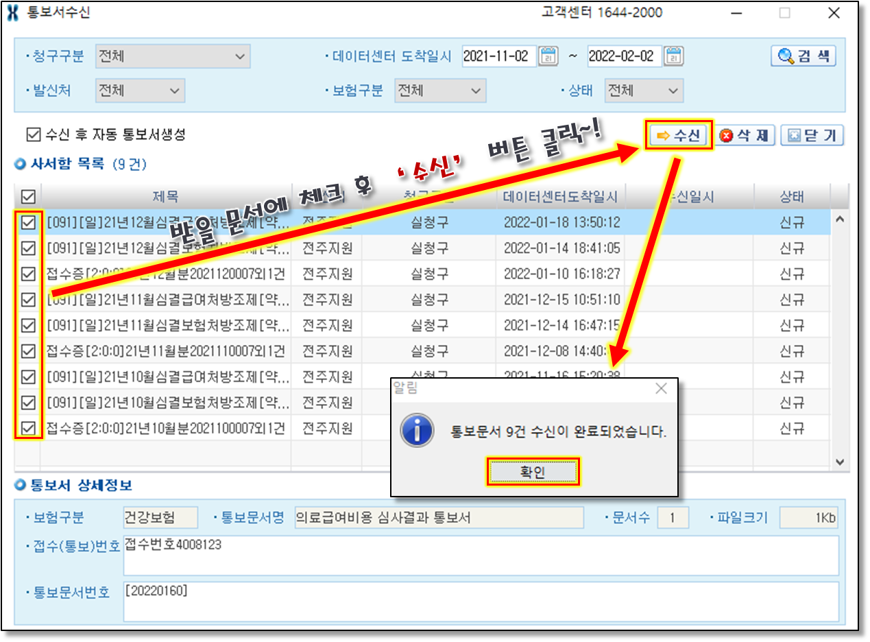Screen dimensions: 870x642
Task: Click the 수신 (receive) arrow button
Action: click(679, 136)
